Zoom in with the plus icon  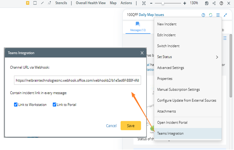click(185, 3)
